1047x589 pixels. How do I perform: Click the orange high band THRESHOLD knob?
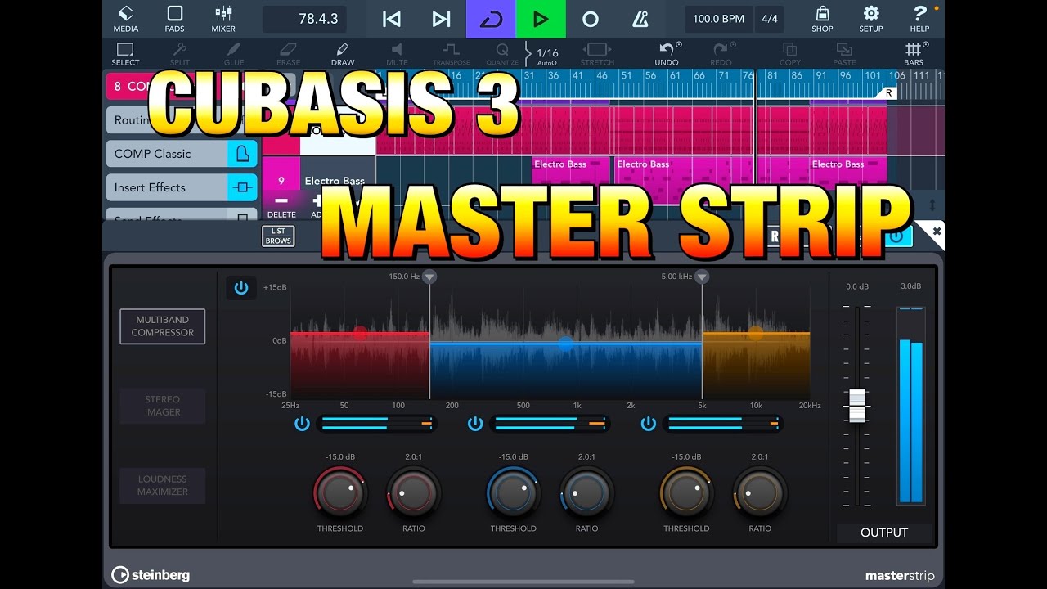coord(687,492)
